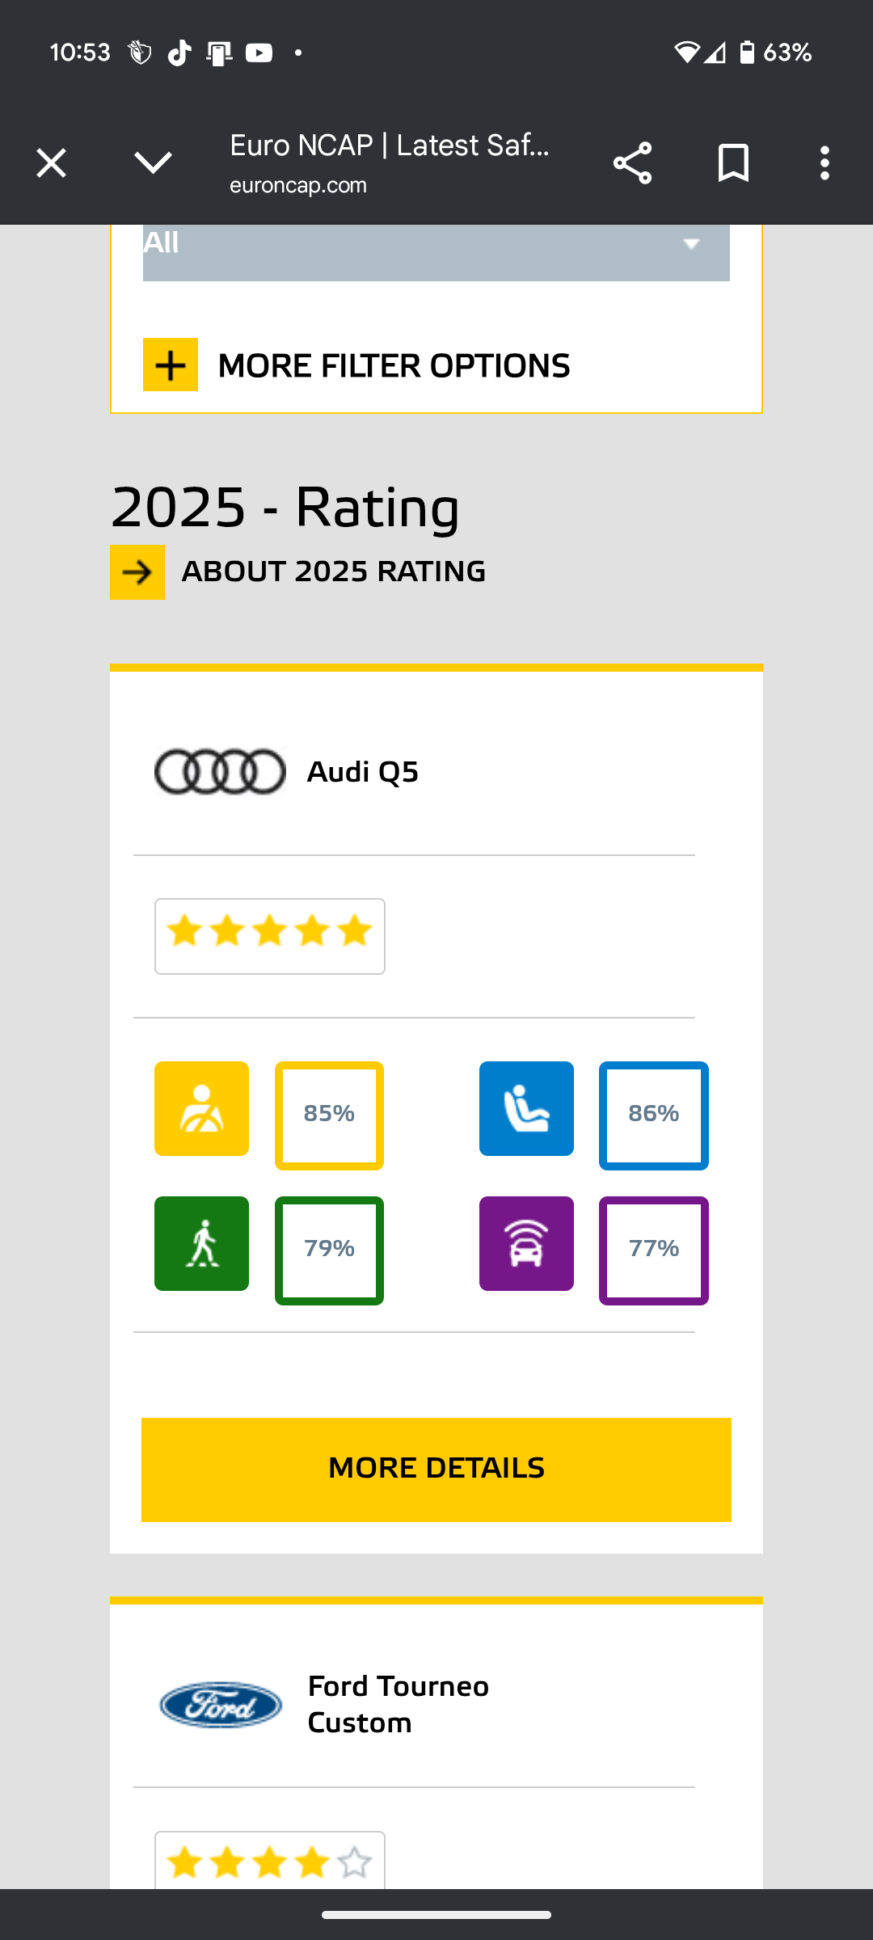Select the child occupant seat icon
The width and height of the screenshot is (873, 1940).
tap(526, 1108)
